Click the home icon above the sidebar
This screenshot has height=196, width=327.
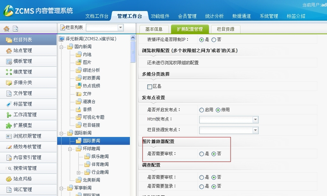coord(7,29)
